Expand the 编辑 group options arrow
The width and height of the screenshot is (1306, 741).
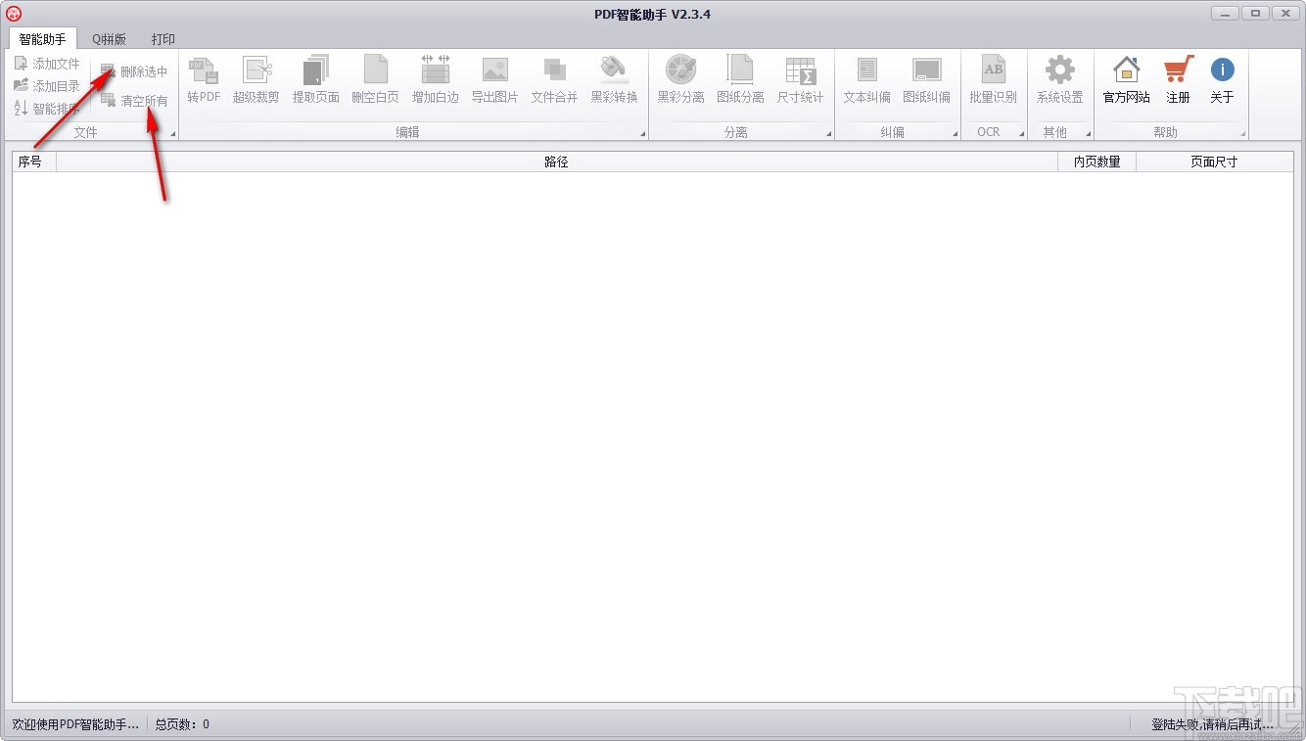[x=642, y=132]
